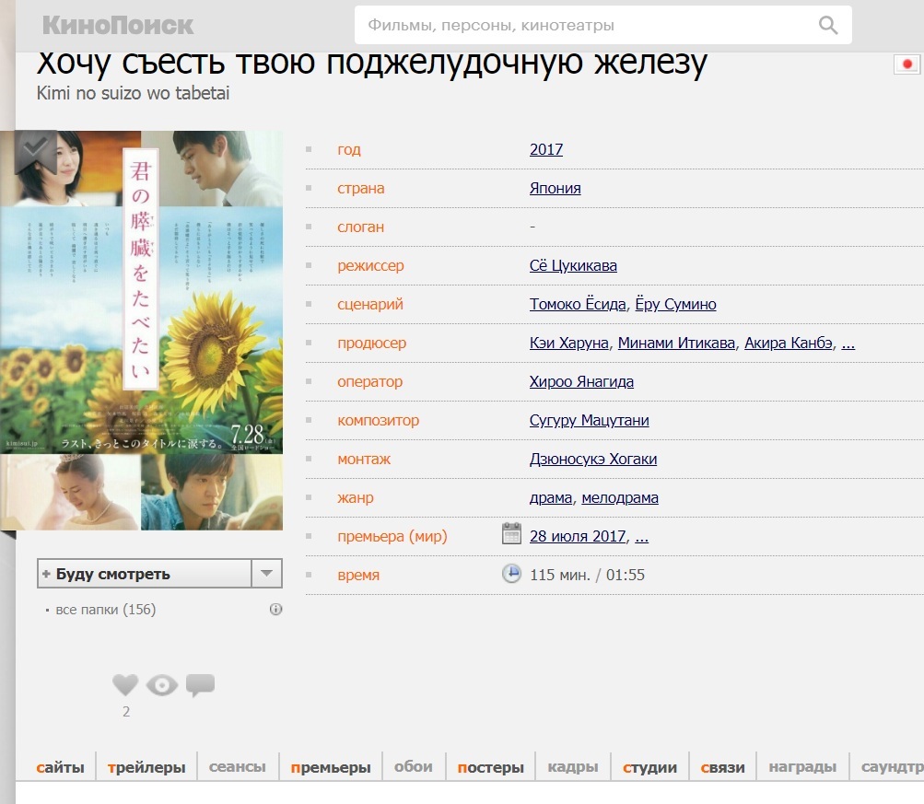Click the режиссер field label

[x=370, y=265]
